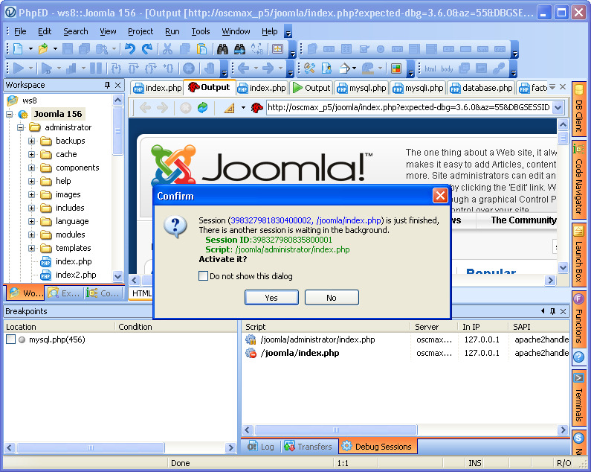591x472 pixels.
Task: Click the Find binoculars icon
Action: point(222,49)
